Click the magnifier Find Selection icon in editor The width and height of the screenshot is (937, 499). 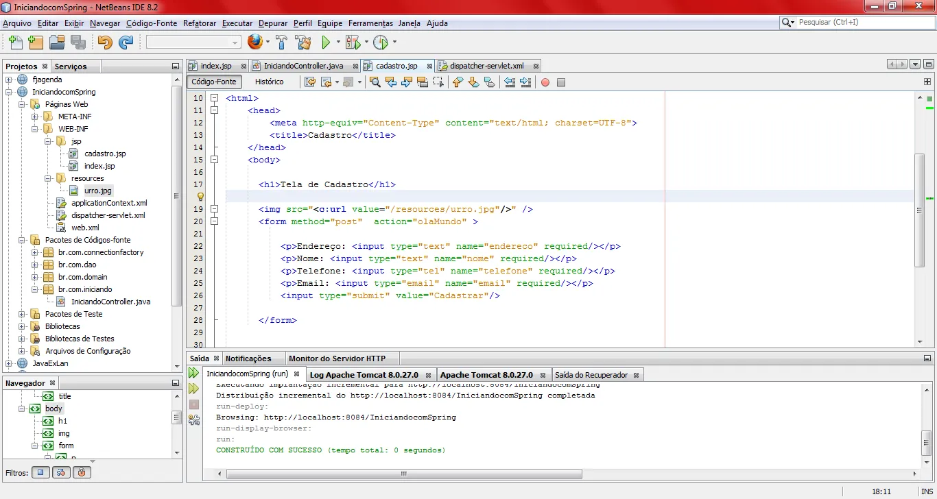(375, 82)
